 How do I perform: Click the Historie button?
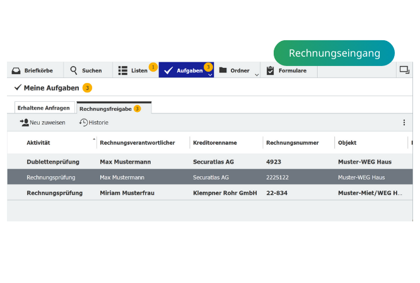pos(94,123)
